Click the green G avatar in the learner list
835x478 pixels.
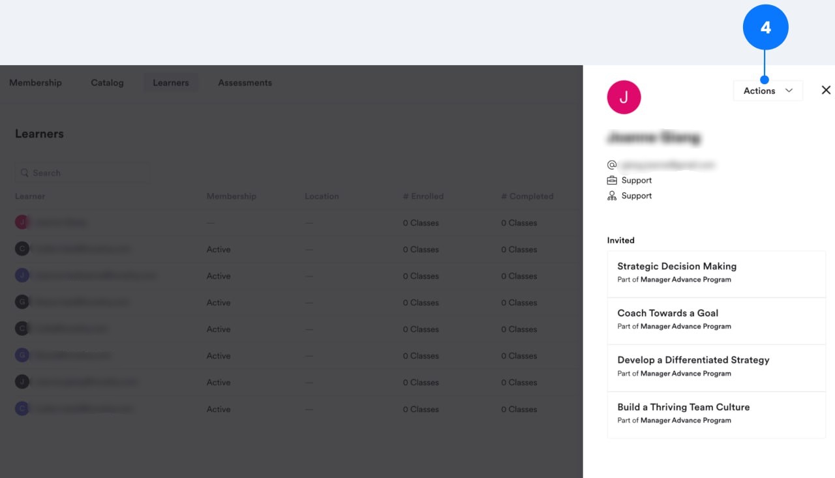22,301
